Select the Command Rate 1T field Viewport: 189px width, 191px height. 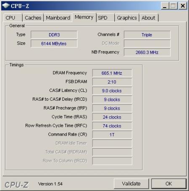click(x=112, y=135)
